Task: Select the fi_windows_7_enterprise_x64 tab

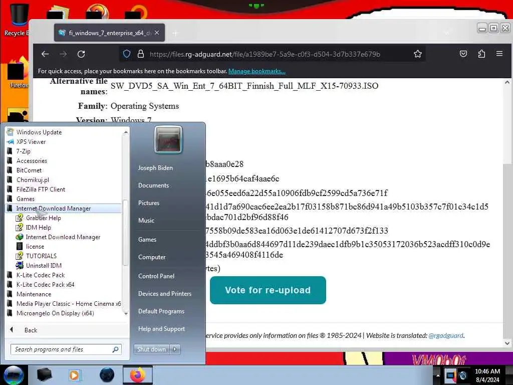Action: click(109, 33)
